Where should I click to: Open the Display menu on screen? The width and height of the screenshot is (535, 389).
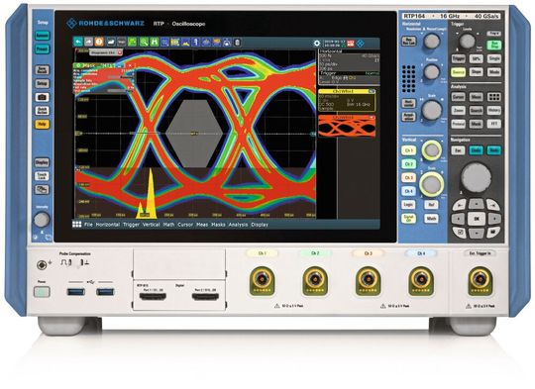tap(260, 225)
